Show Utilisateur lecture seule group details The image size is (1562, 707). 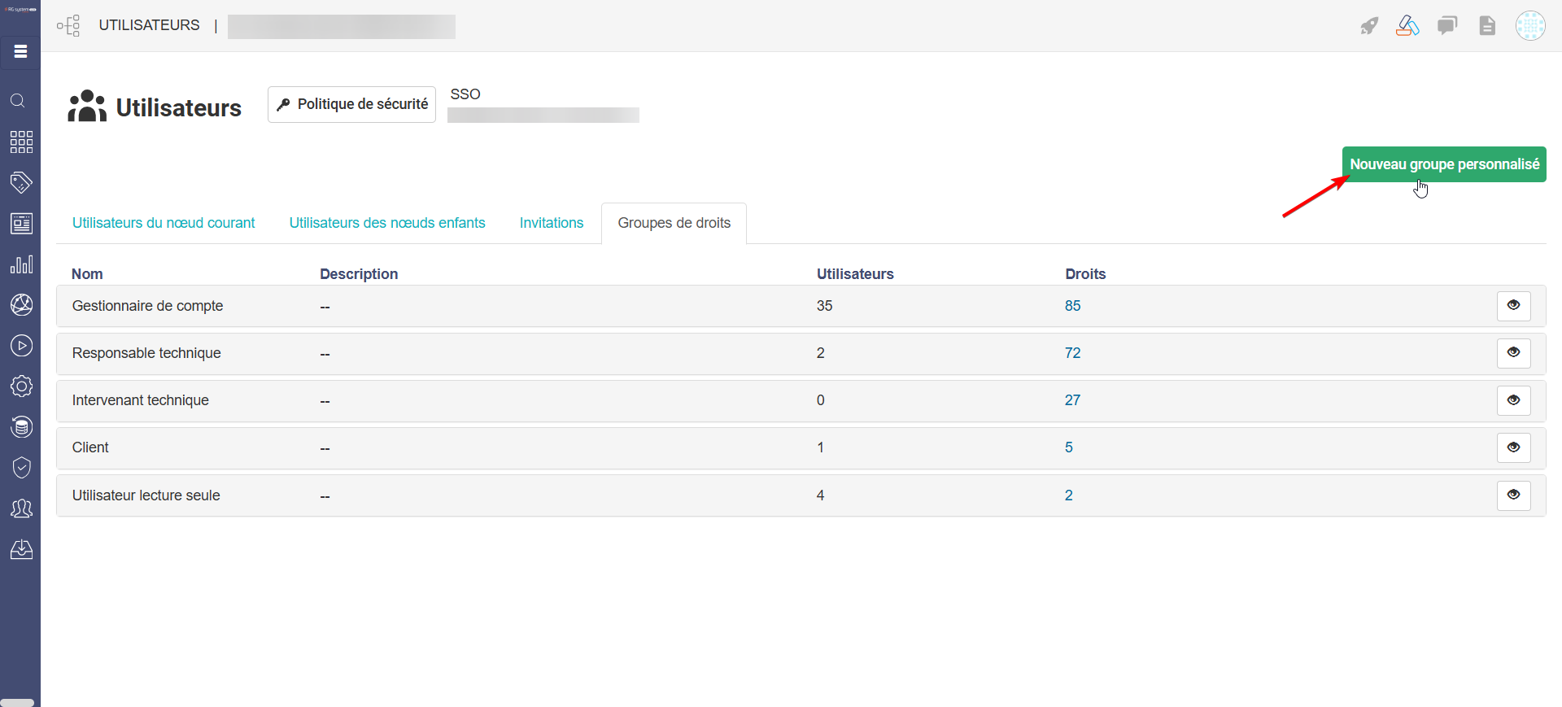[1513, 495]
